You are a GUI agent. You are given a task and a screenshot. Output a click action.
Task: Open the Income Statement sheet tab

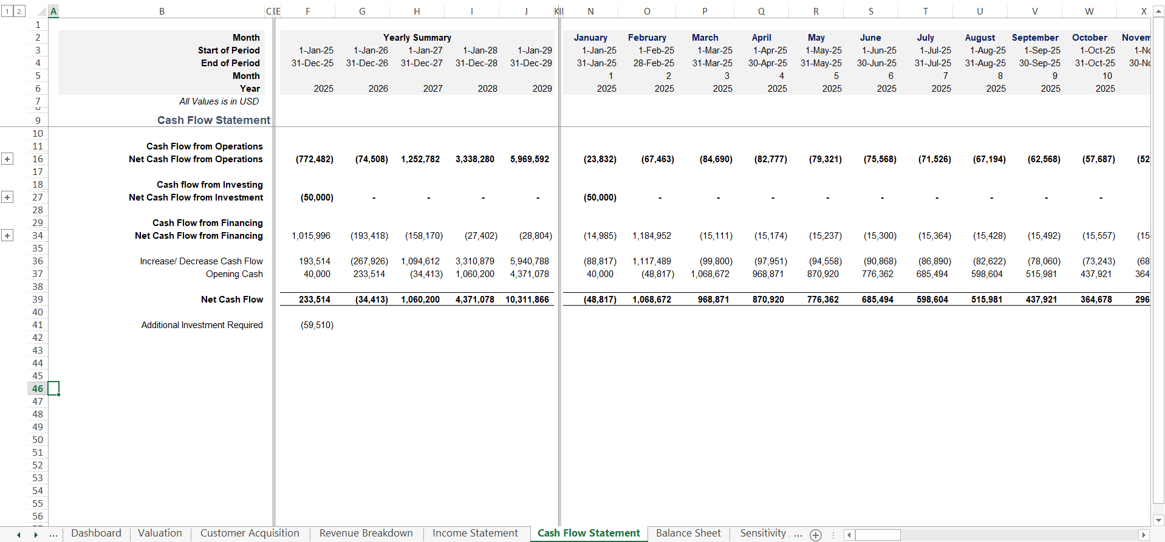click(475, 533)
